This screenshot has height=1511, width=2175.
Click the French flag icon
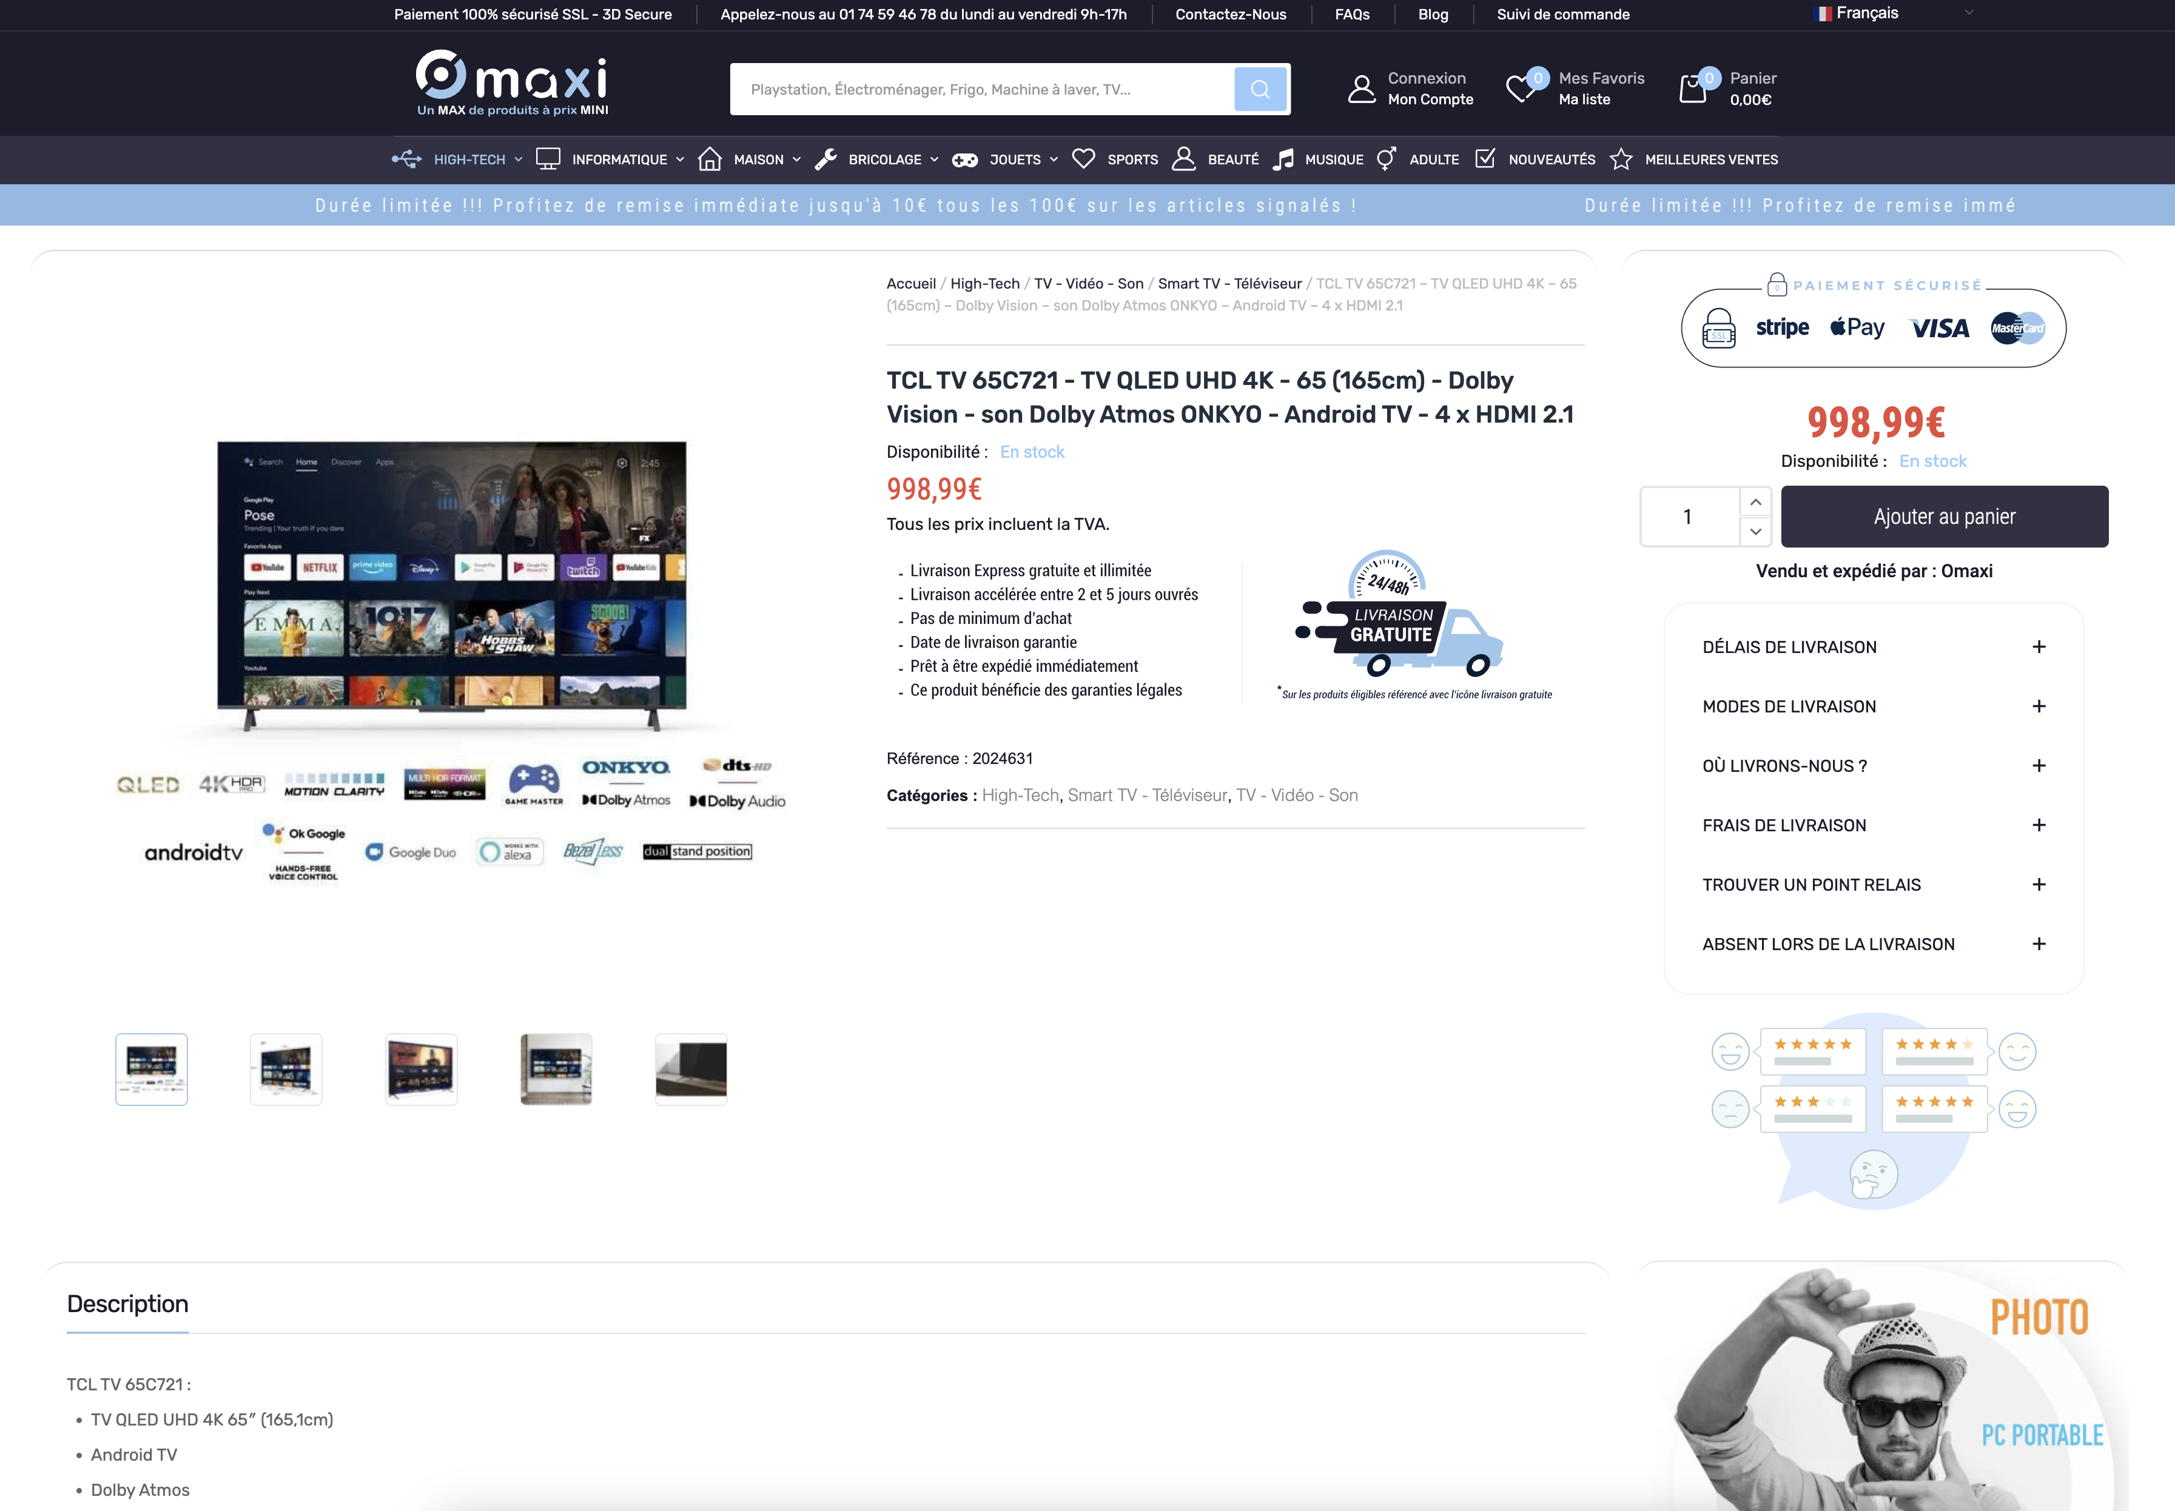coord(1823,13)
